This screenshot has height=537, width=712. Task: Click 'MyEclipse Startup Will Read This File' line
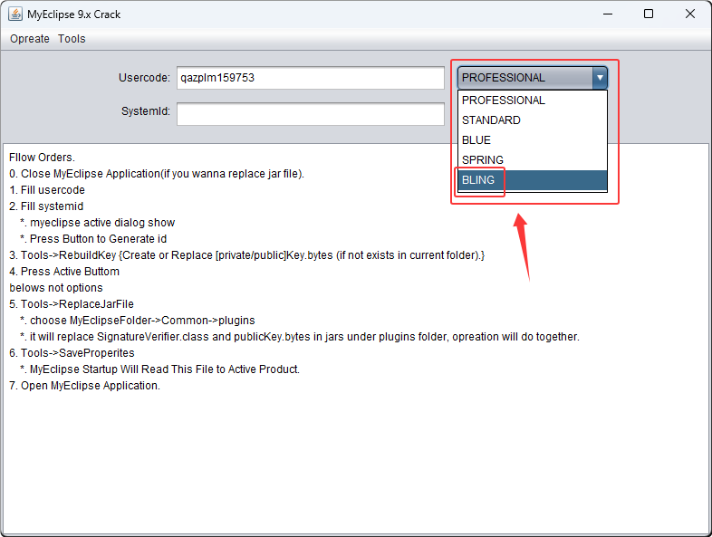(159, 369)
